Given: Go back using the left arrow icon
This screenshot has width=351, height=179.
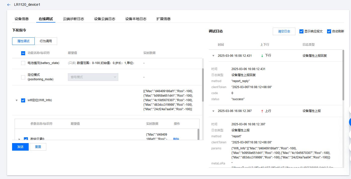Looking at the screenshot, I should tap(9, 5).
